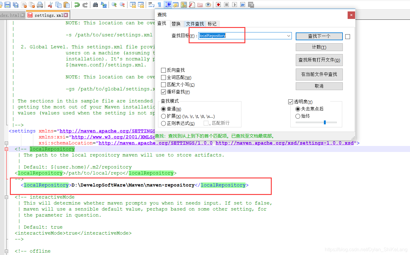
Task: Click the macro Playback icon
Action: (x=235, y=5)
